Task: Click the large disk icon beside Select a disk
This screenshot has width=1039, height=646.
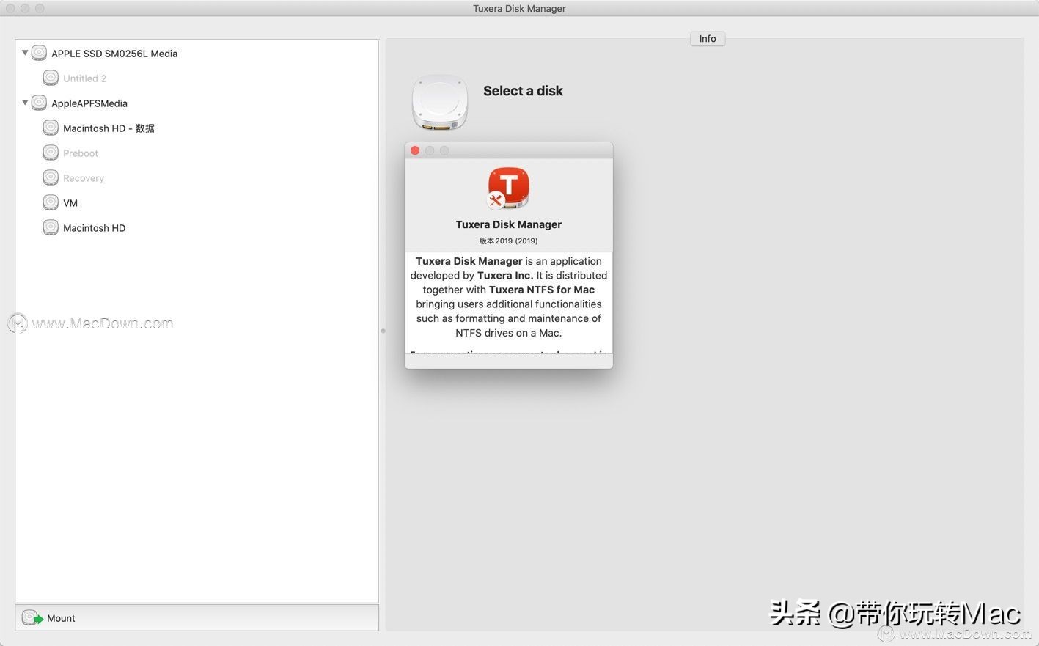Action: [440, 102]
